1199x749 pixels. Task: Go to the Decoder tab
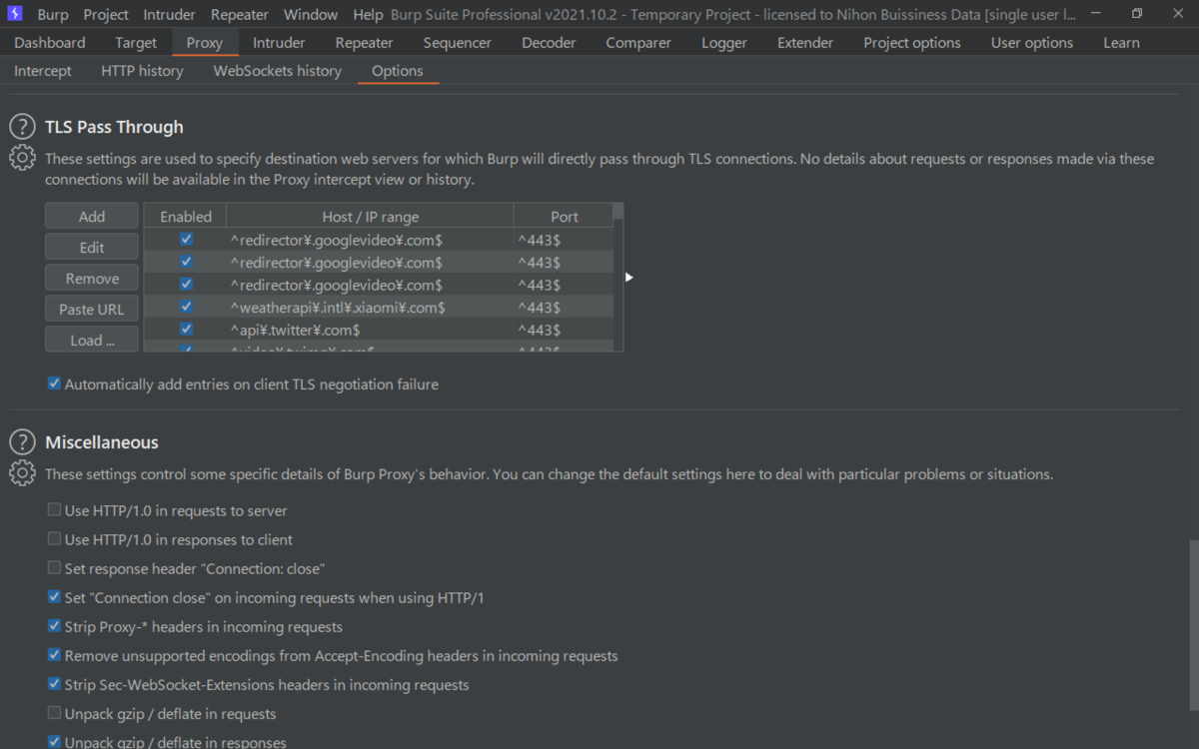tap(549, 43)
